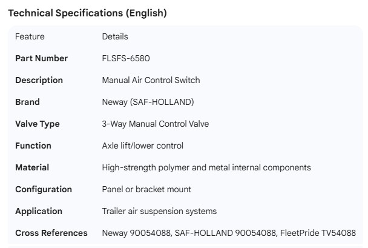Click the Feature column header
This screenshot has width=368, height=248.
(x=30, y=36)
